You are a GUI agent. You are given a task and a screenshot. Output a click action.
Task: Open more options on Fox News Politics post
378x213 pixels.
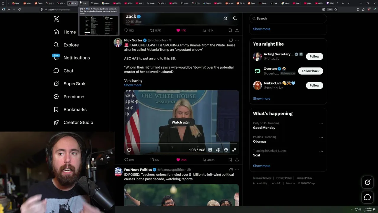[237, 170]
